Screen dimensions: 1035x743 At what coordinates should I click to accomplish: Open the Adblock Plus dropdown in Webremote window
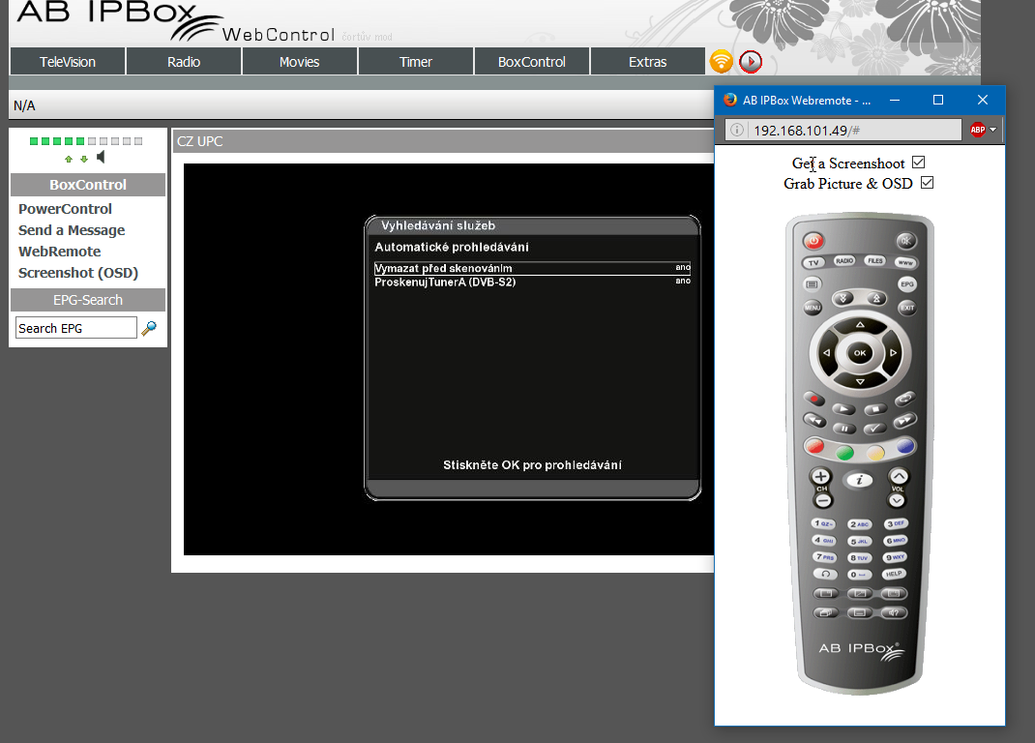pyautogui.click(x=992, y=130)
